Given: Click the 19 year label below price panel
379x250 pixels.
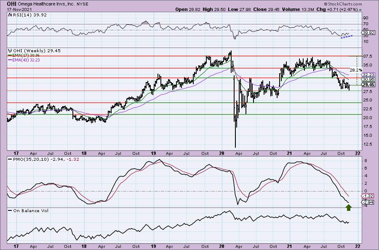Looking at the screenshot, I should 153,153.
